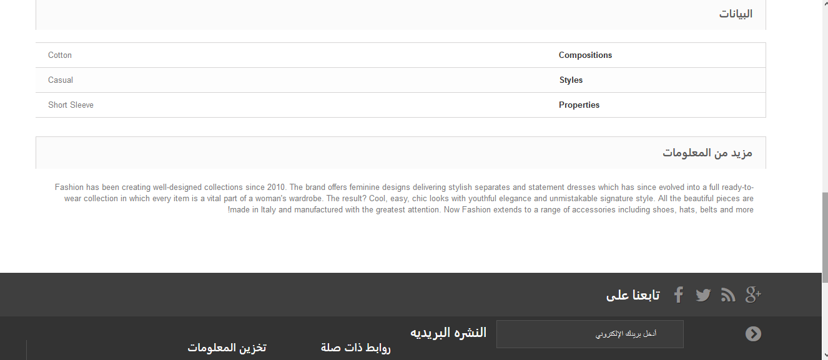The width and height of the screenshot is (828, 360).
Task: Select the Styles table label
Action: [571, 80]
